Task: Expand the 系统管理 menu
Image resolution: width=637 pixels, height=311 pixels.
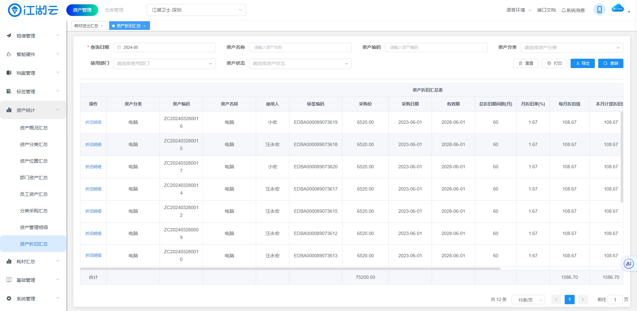Action: tap(58, 298)
